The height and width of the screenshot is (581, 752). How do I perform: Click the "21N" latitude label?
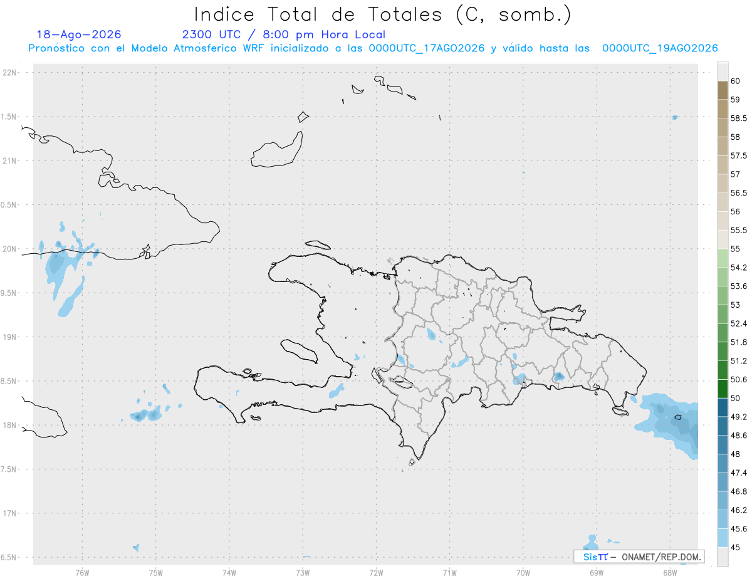(x=9, y=160)
